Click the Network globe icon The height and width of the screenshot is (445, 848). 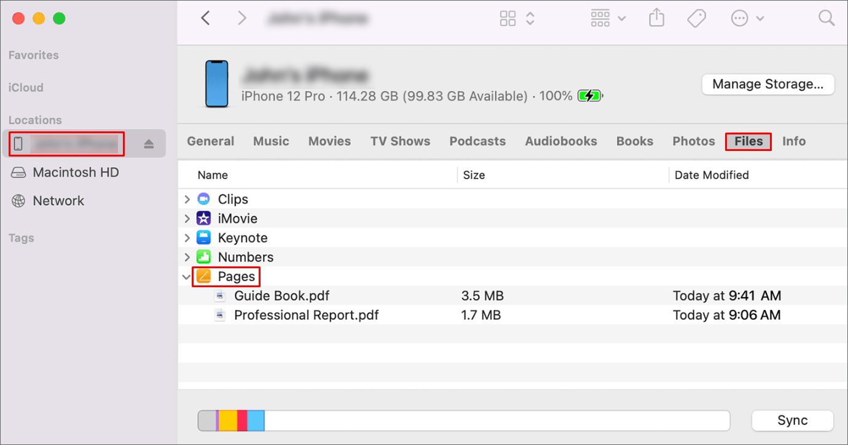(x=18, y=201)
